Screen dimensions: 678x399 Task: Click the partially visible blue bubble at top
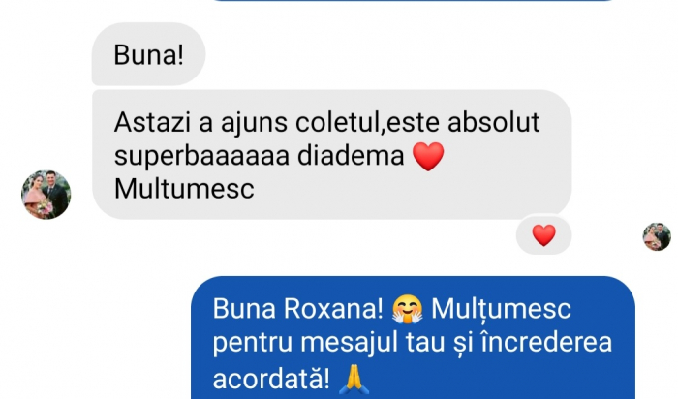pos(413,0)
